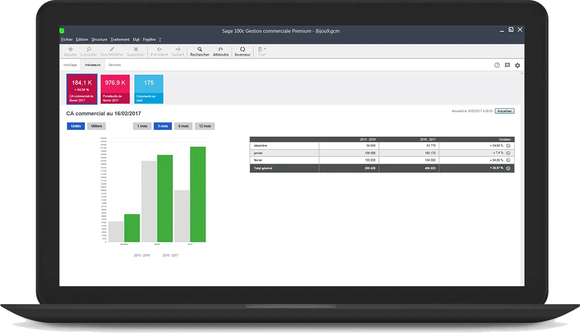Screen dimensions: 580x333
Task: Click the 2015 - 2016 chart legend
Action: [x=142, y=255]
